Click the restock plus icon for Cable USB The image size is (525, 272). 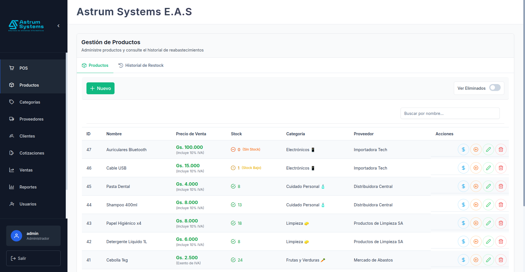point(476,168)
